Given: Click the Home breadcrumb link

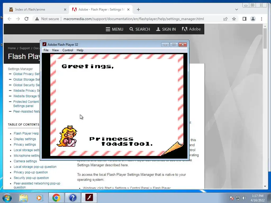Looking at the screenshot, I should [x=12, y=48].
